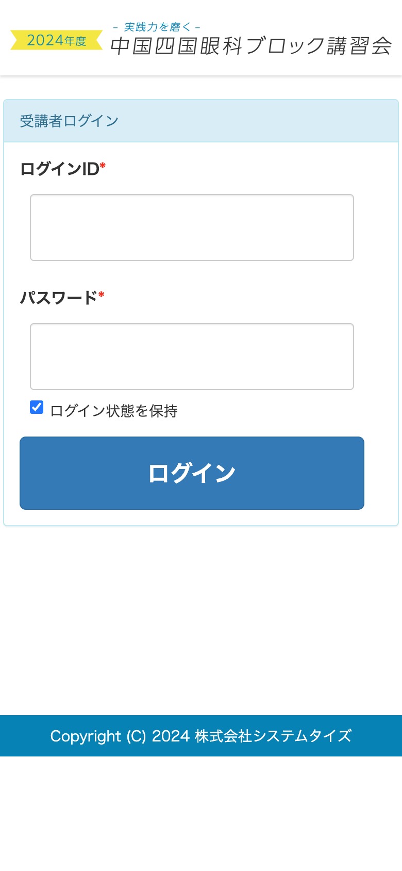Click the 講習会 characters ending the title
The image size is (402, 871).
(x=359, y=46)
